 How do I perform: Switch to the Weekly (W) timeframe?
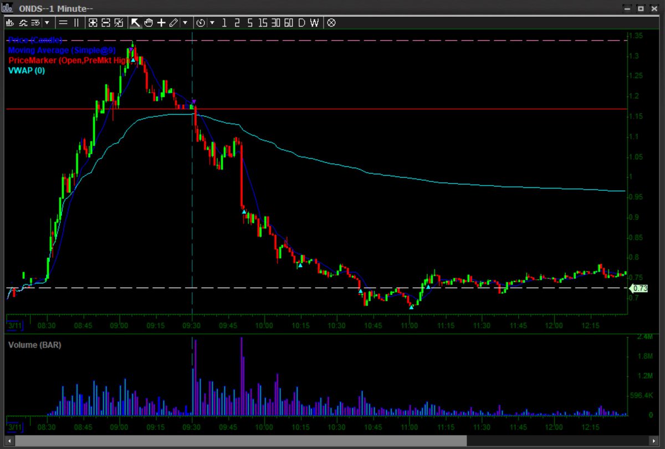314,23
